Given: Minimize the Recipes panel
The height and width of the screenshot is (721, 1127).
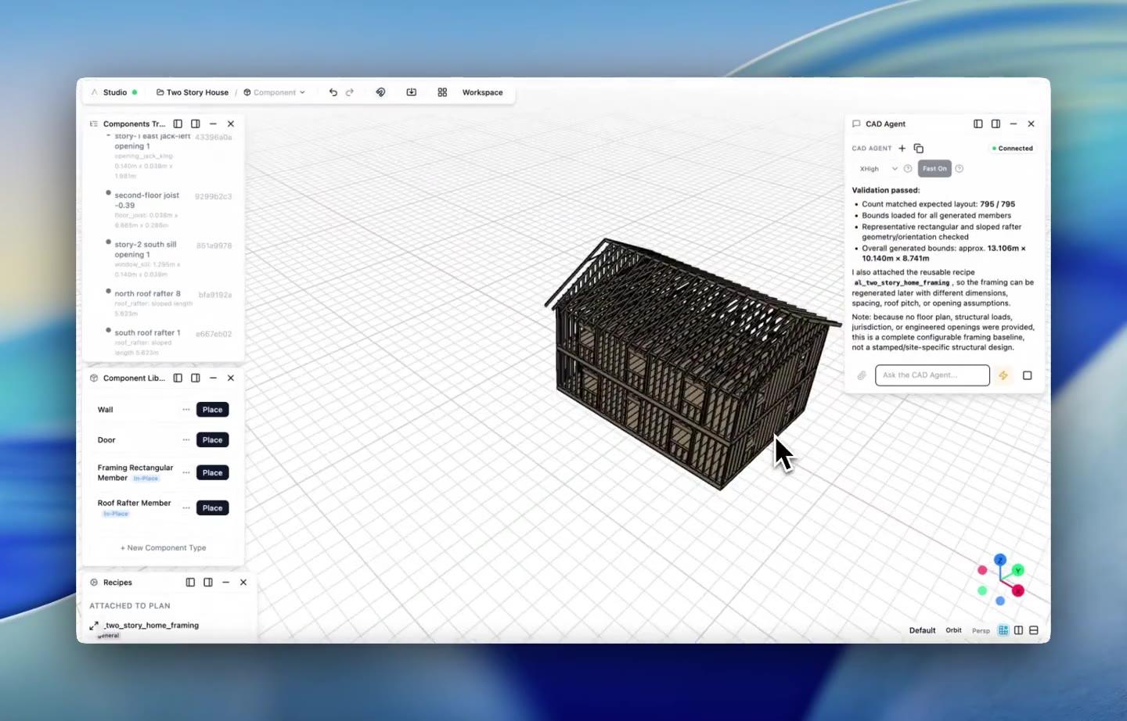Looking at the screenshot, I should tap(225, 583).
